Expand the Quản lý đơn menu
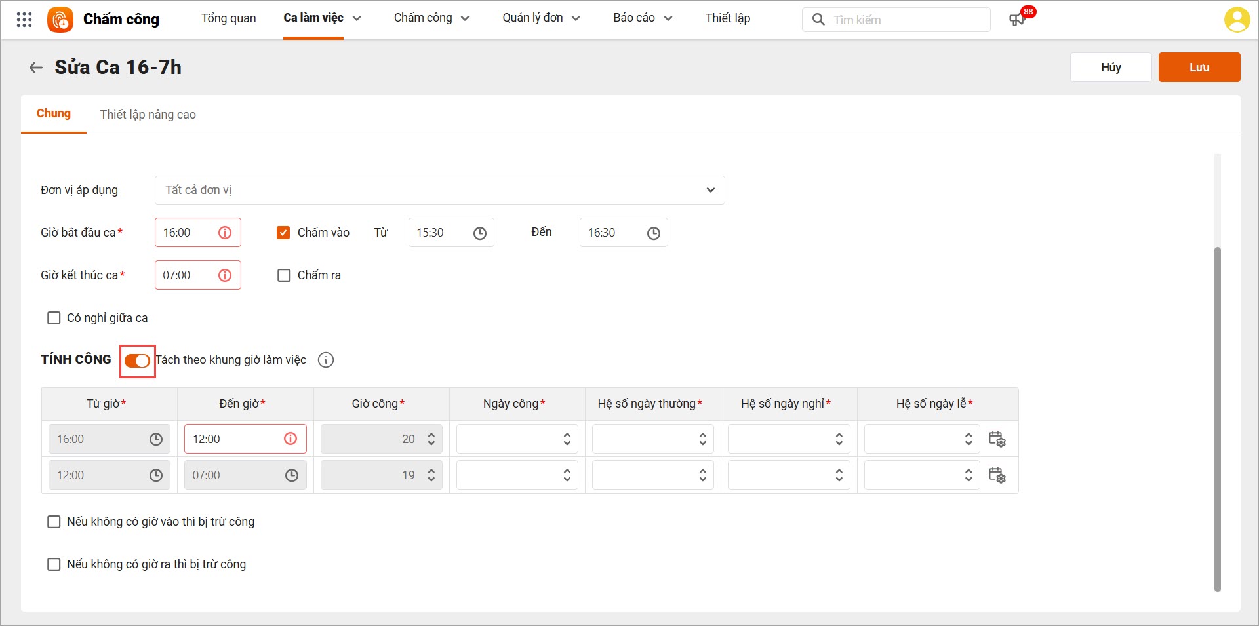Viewport: 1259px width, 626px height. 541,18
